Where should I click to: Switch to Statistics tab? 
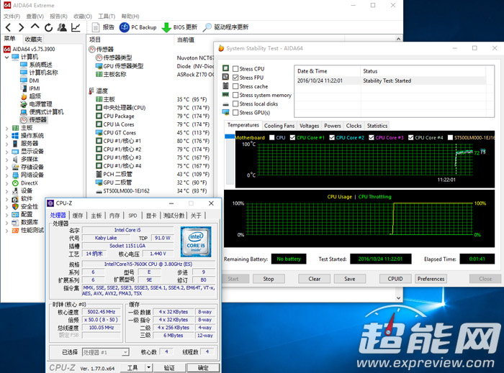(377, 126)
